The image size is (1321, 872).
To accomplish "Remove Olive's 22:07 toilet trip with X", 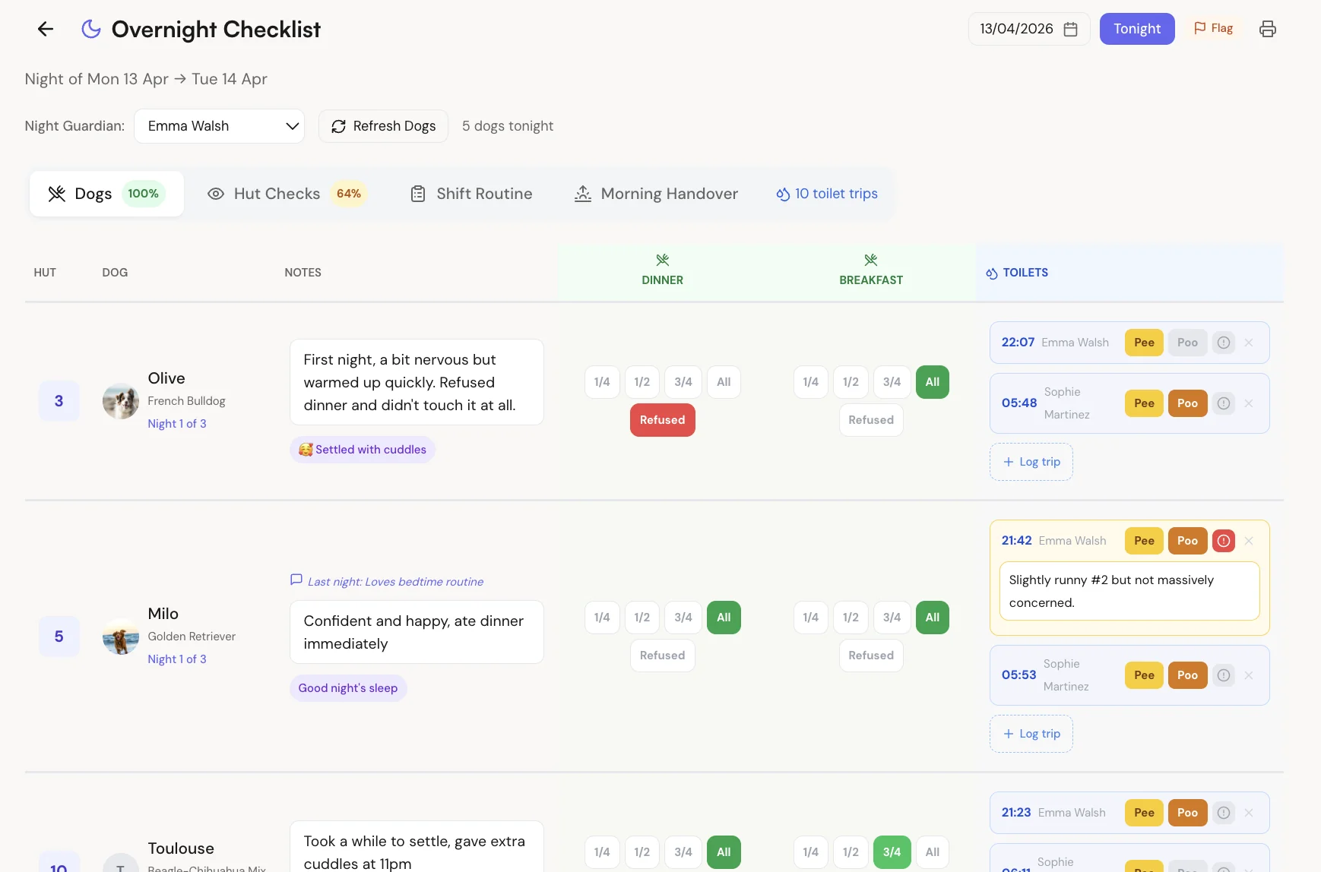I will (1249, 343).
